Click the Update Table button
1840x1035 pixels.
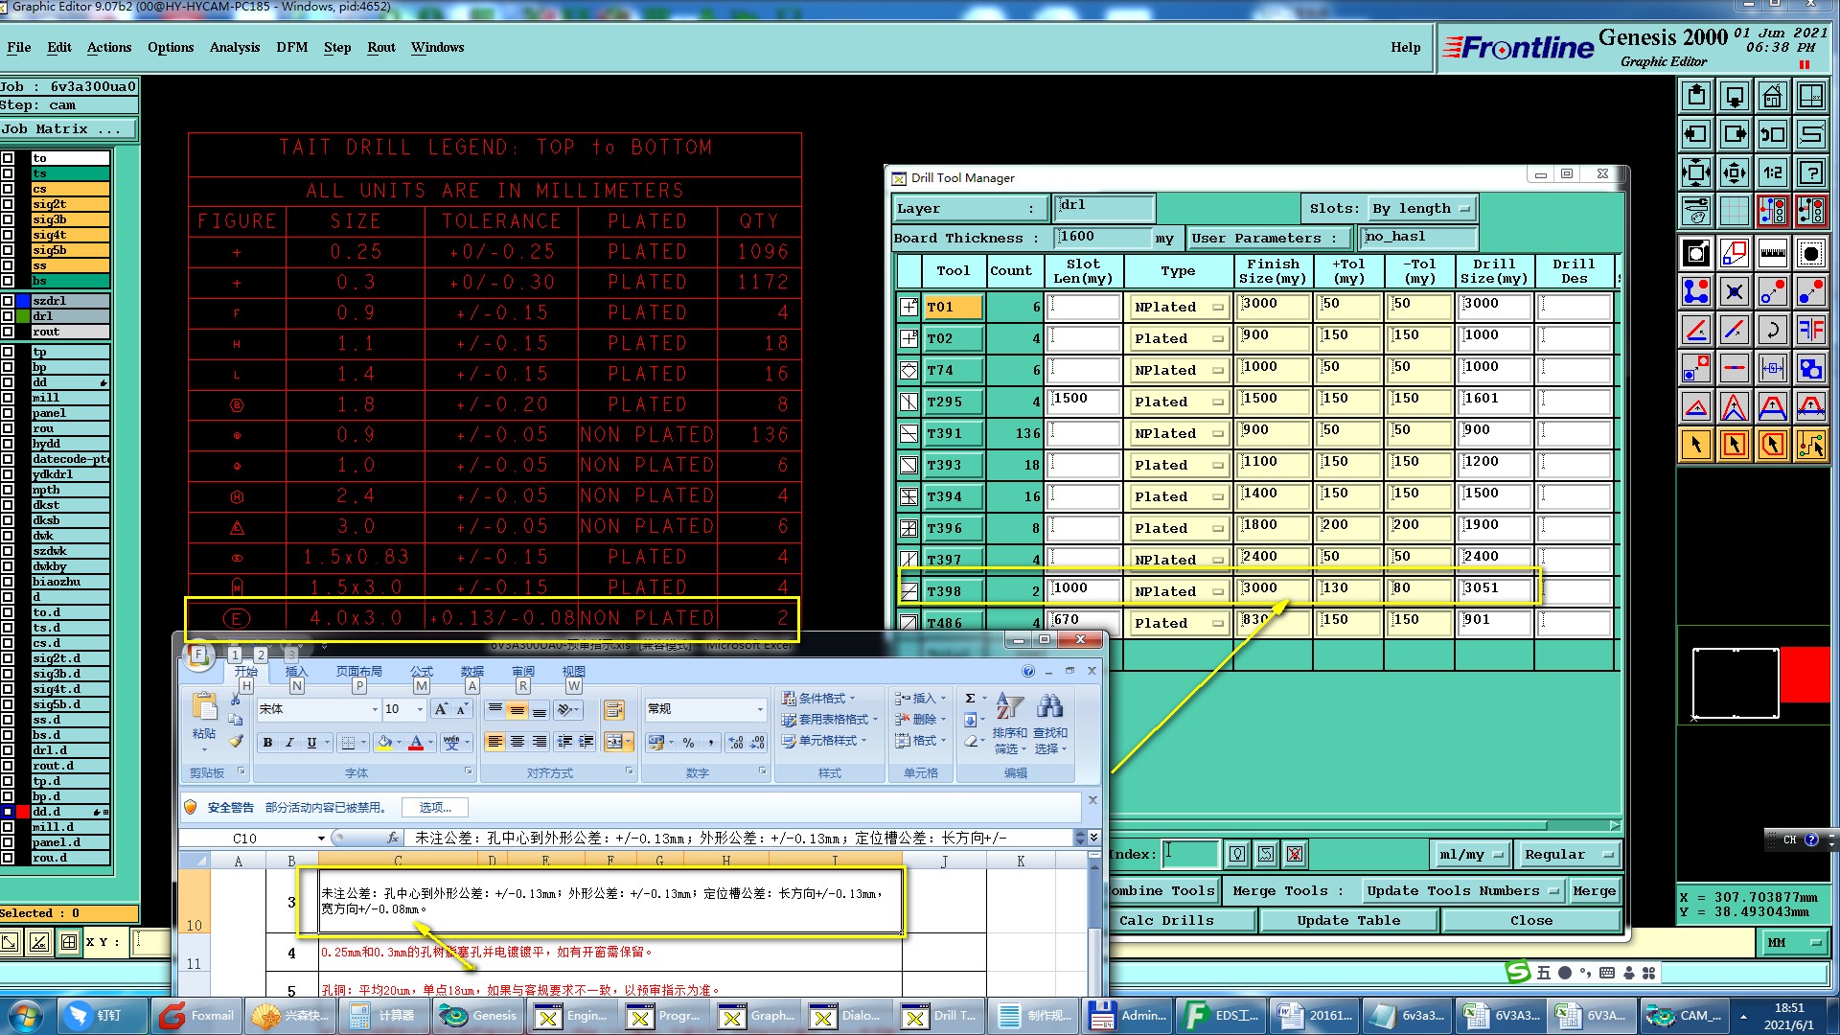click(x=1347, y=921)
